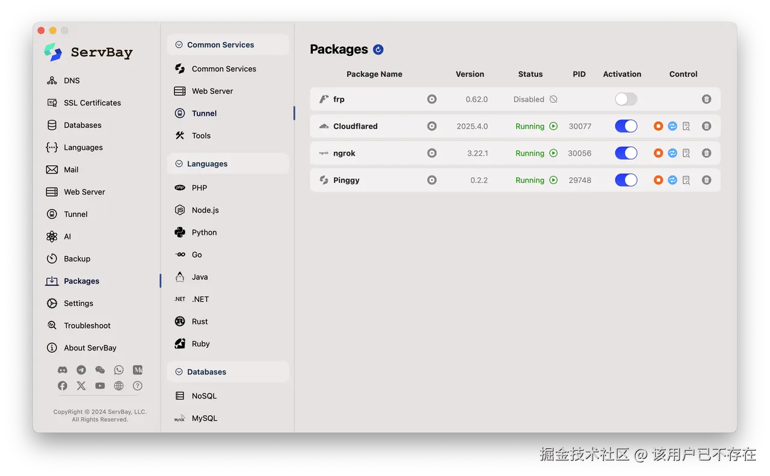Open Troubleshoot in the sidebar

[x=79, y=326]
